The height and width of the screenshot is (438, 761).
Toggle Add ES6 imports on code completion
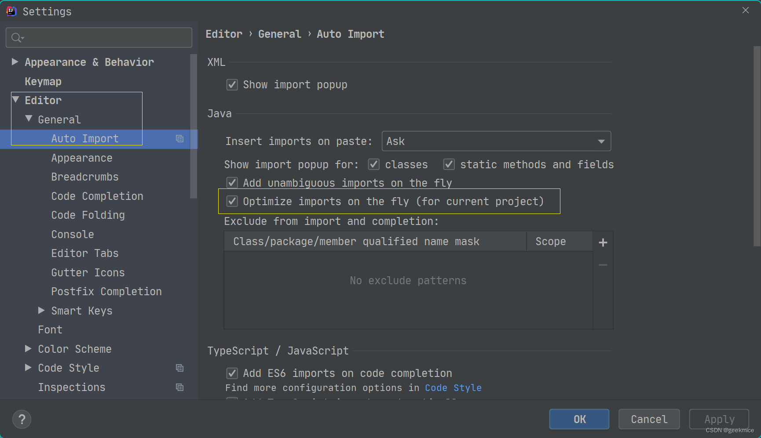[x=232, y=373]
